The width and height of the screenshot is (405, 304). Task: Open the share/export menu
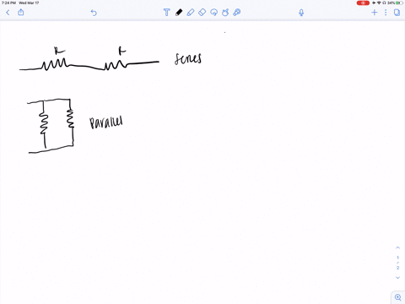point(21,12)
